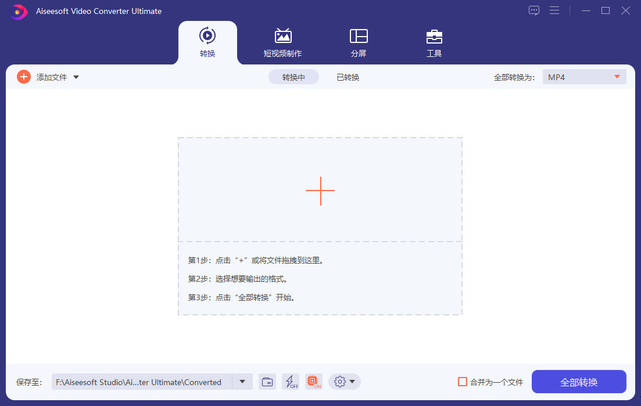This screenshot has height=406, width=641.
Task: Click the 全部转换 Convert All button
Action: click(579, 382)
